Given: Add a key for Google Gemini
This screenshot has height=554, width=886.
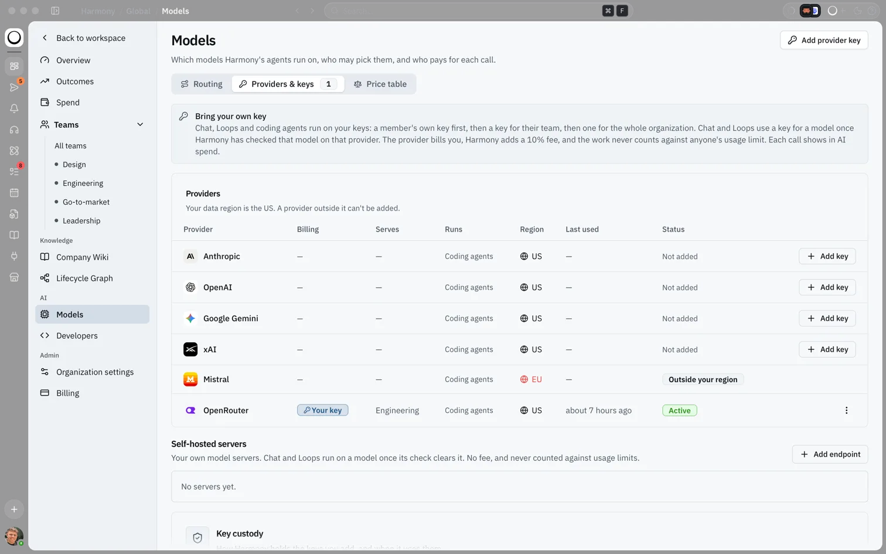Looking at the screenshot, I should (x=827, y=318).
